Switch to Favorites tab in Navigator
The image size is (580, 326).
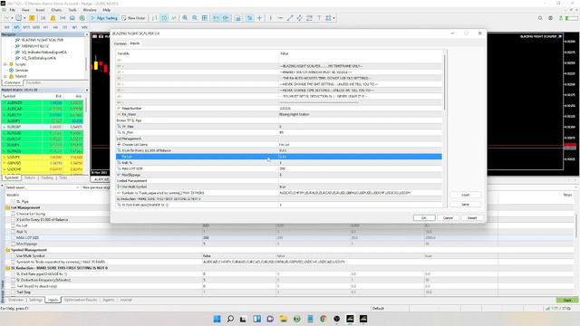click(34, 82)
